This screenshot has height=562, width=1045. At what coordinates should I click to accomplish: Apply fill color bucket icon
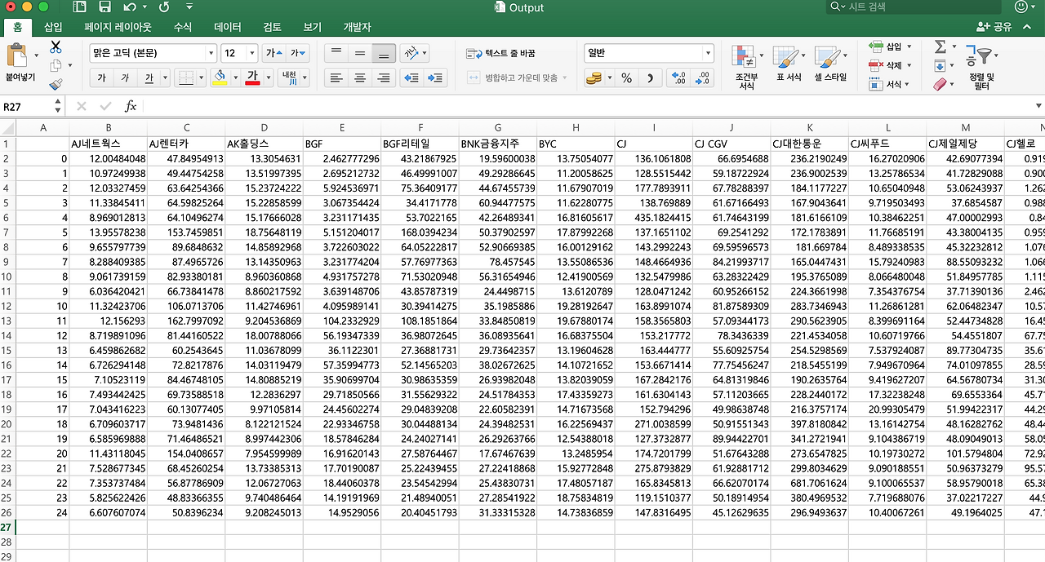point(219,77)
